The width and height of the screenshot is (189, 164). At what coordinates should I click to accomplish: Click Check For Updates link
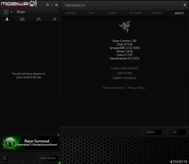point(125,68)
